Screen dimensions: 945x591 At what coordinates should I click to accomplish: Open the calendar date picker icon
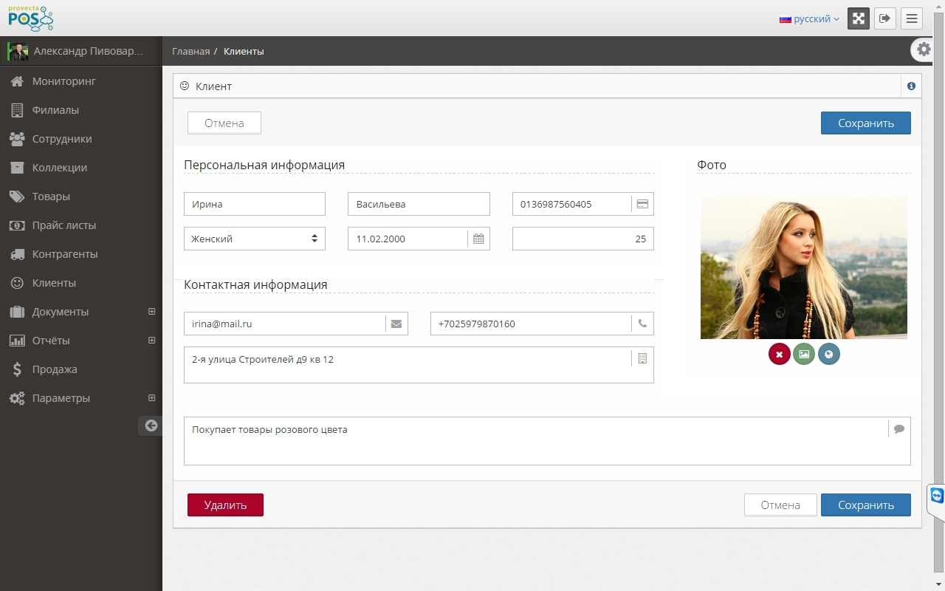point(478,239)
